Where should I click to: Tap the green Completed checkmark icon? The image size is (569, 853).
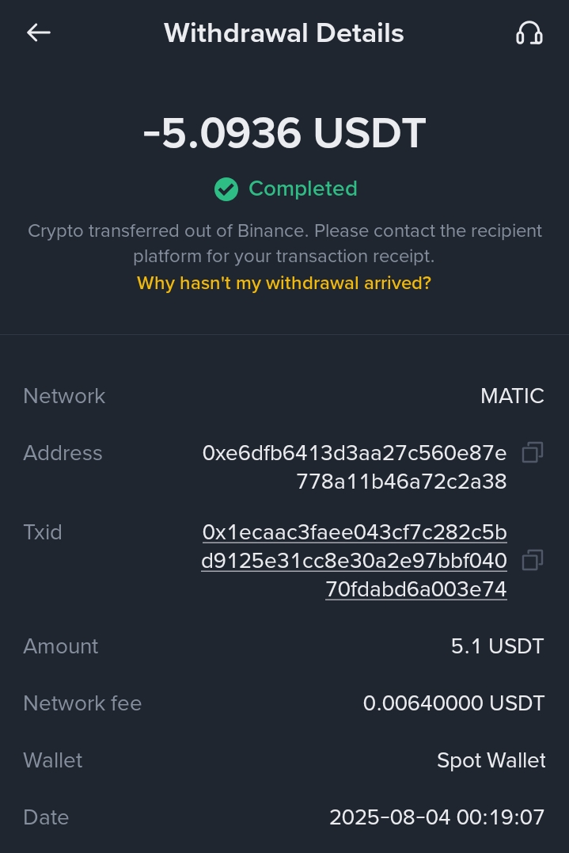[x=226, y=189]
